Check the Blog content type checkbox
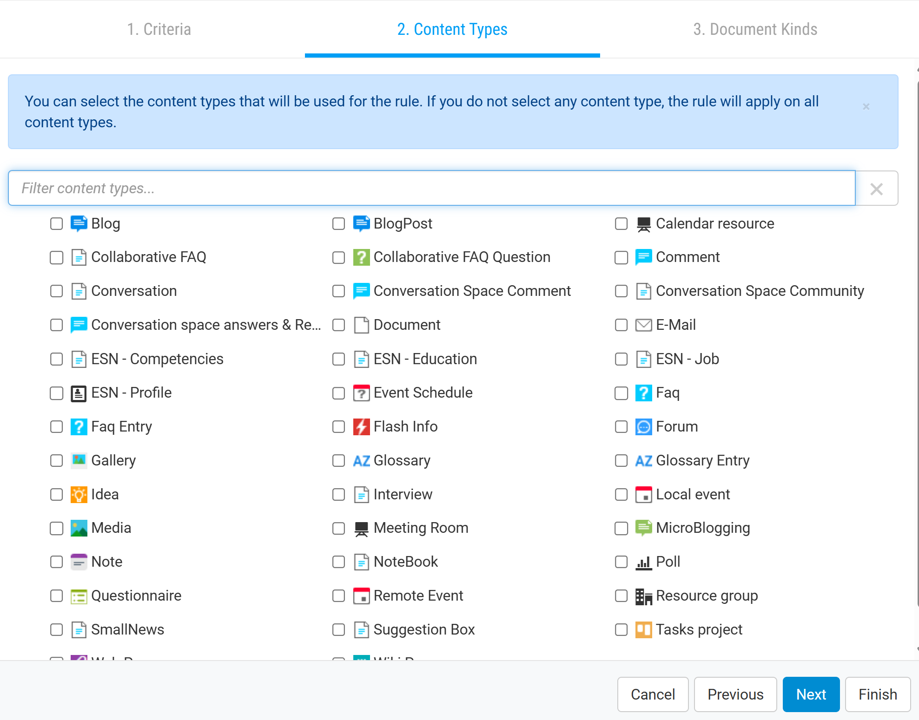 56,224
